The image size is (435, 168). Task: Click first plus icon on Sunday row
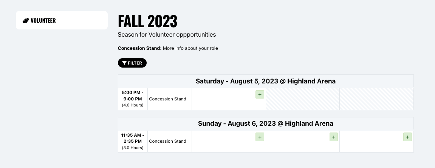point(260,137)
